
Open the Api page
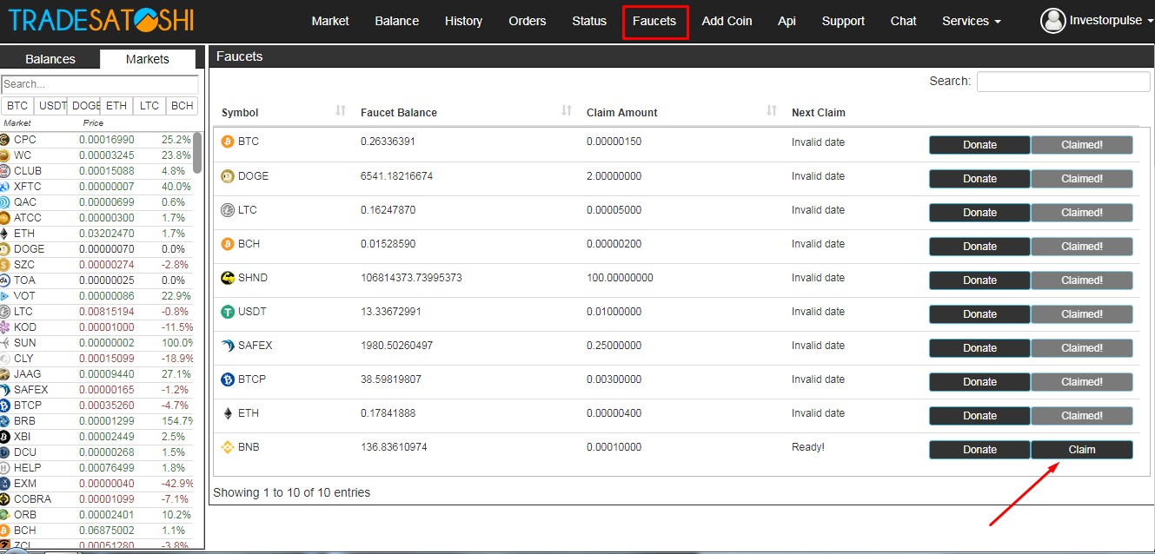pyautogui.click(x=787, y=21)
